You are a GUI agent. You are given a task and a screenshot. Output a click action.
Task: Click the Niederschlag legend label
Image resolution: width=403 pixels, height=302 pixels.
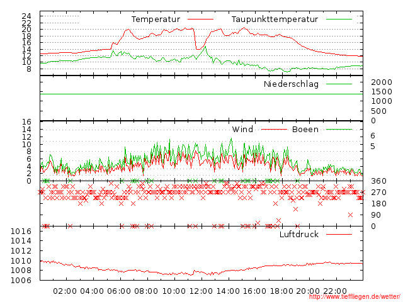click(291, 84)
